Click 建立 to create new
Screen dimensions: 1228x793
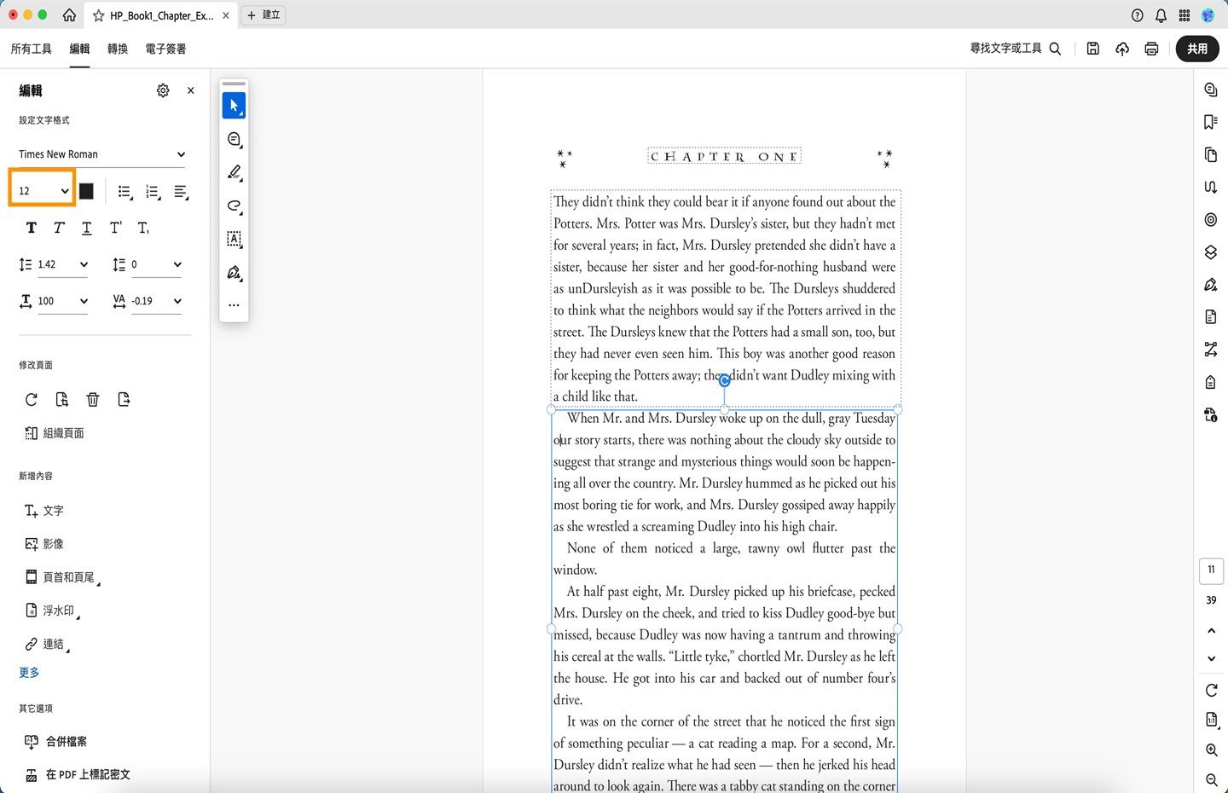(x=264, y=14)
